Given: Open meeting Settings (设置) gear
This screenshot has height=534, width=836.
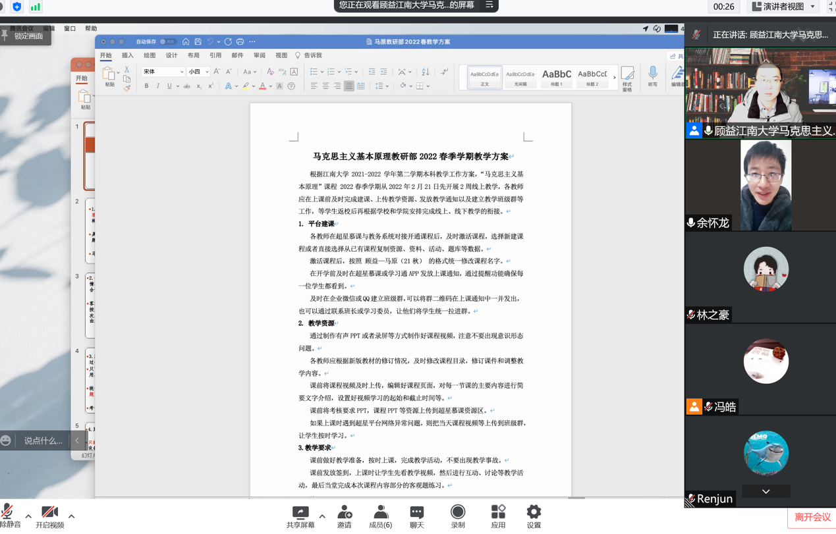Looking at the screenshot, I should (534, 512).
